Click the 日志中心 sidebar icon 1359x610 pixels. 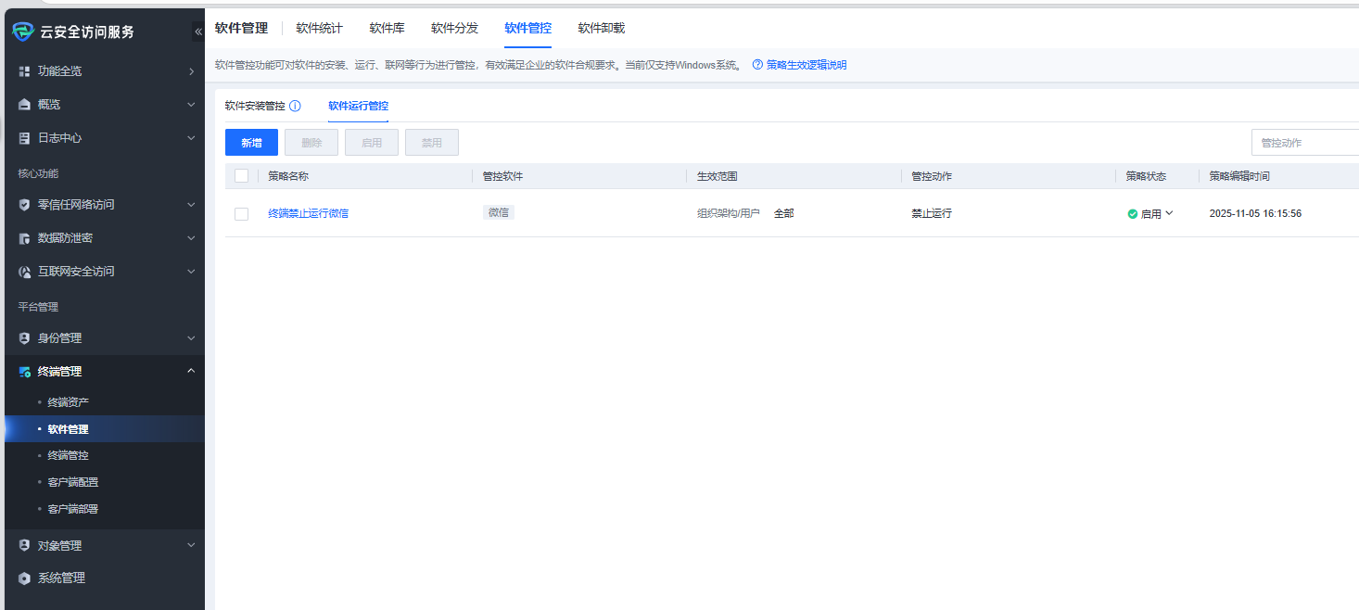click(25, 138)
